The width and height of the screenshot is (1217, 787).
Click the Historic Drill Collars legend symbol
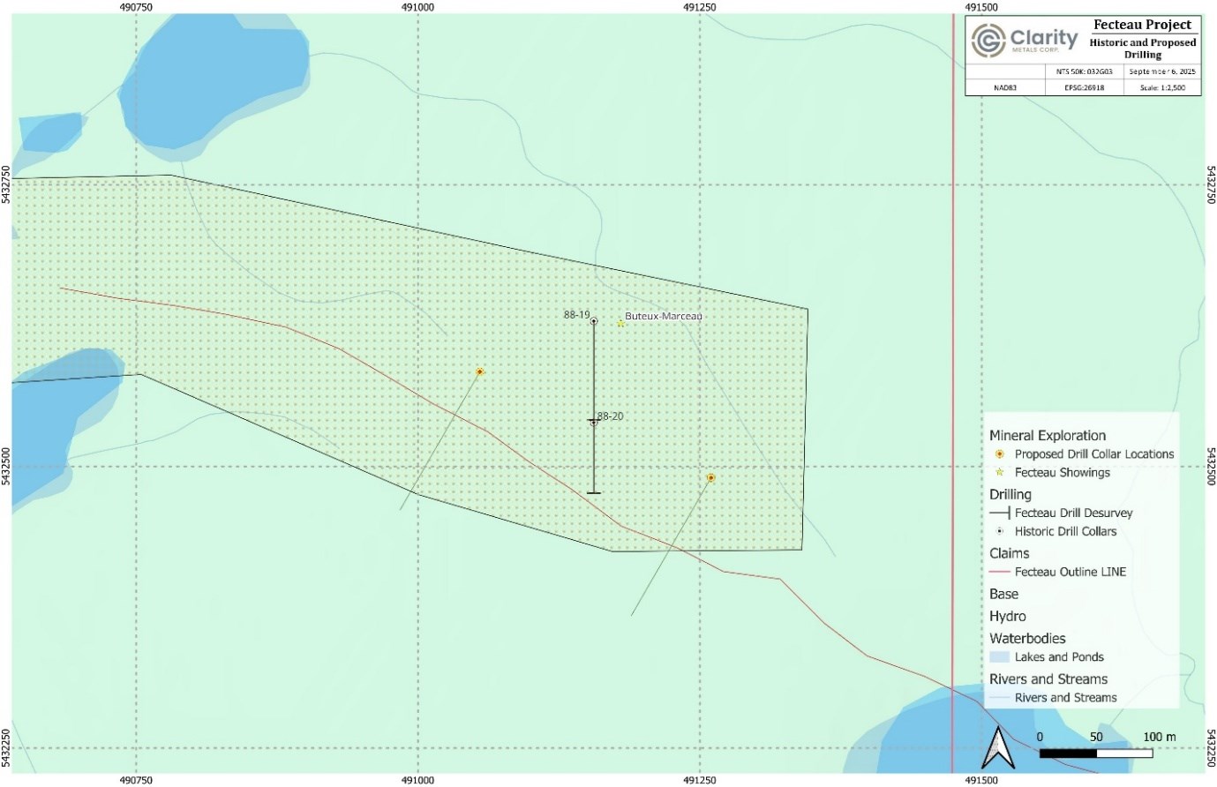(999, 532)
